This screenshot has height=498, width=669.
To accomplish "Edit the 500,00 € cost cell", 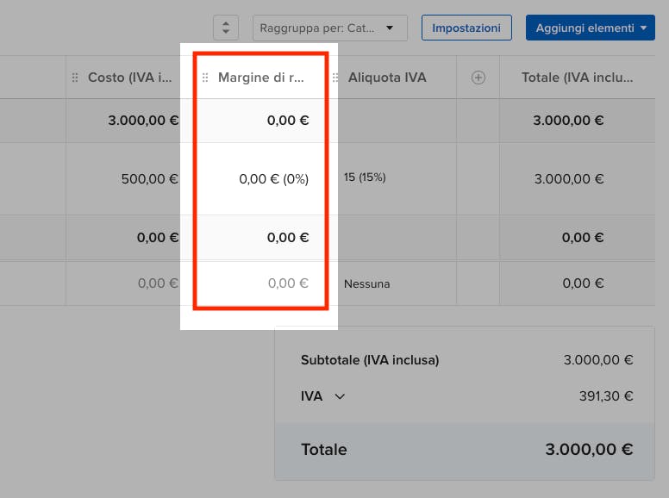I will point(149,179).
